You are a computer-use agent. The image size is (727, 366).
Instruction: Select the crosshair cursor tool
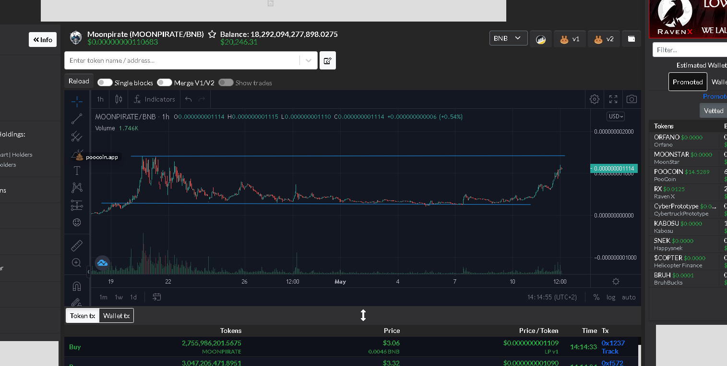coord(77,101)
